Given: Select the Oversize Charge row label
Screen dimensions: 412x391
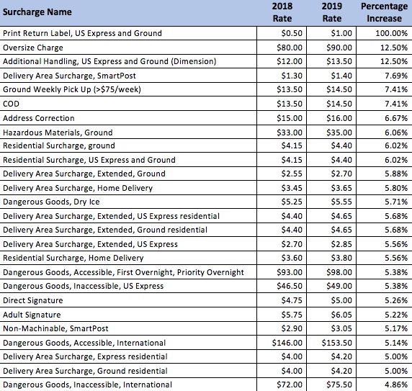Looking at the screenshot, I should tap(128, 48).
